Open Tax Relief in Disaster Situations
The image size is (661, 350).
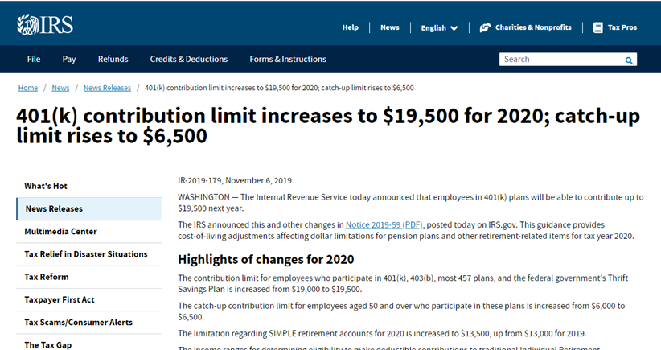pyautogui.click(x=88, y=254)
